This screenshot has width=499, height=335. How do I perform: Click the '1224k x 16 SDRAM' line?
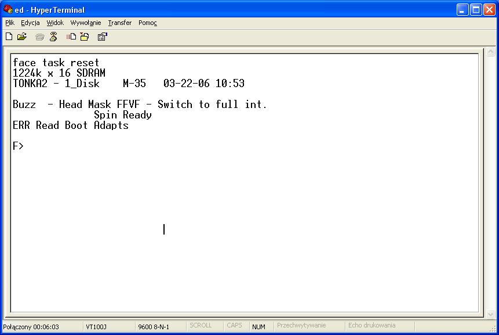[x=59, y=73]
